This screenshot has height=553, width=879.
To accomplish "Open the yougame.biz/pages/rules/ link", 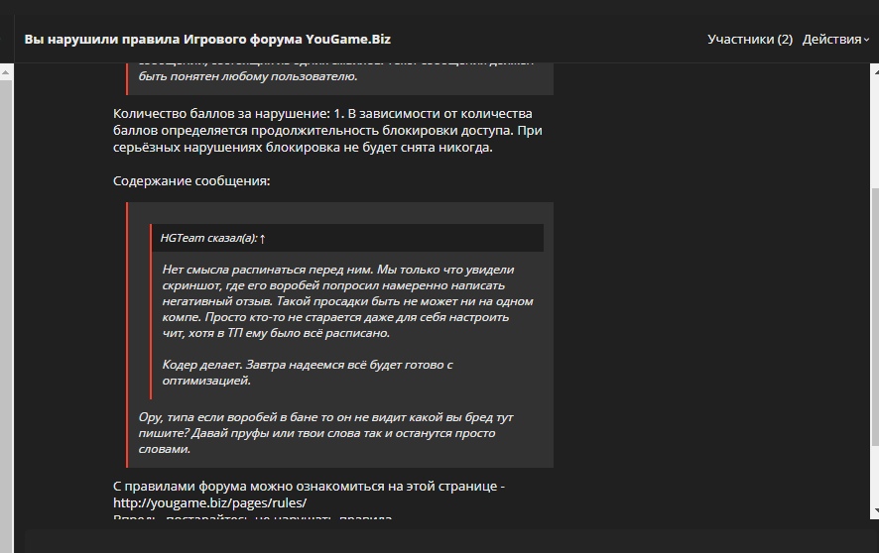I will pos(209,502).
